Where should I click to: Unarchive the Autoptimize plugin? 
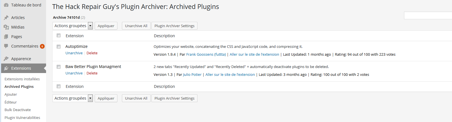click(x=74, y=53)
